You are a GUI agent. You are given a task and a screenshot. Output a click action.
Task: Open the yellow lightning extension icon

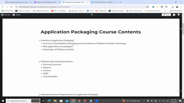158,7
